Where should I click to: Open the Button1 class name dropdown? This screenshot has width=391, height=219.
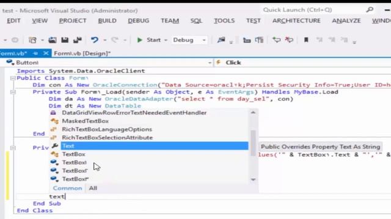[x=210, y=63]
